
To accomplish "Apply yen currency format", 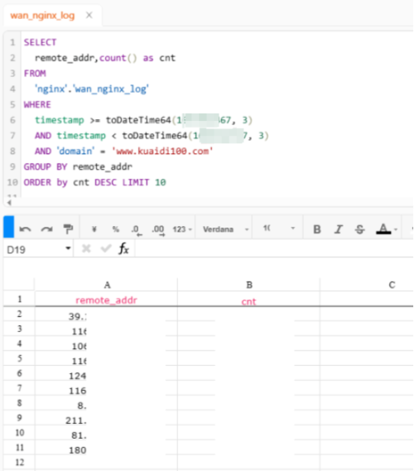I will click(94, 229).
